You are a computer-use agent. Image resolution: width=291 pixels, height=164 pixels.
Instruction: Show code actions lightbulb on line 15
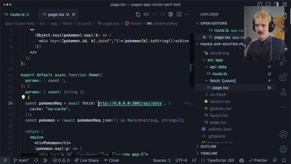pyautogui.click(x=23, y=97)
